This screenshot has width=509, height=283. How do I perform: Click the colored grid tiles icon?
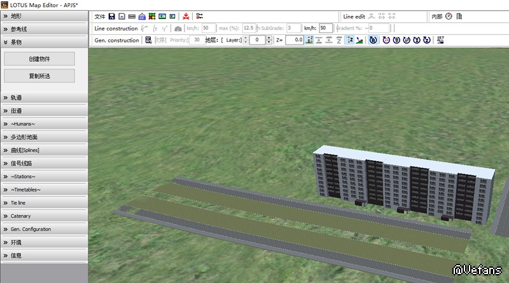click(x=151, y=16)
